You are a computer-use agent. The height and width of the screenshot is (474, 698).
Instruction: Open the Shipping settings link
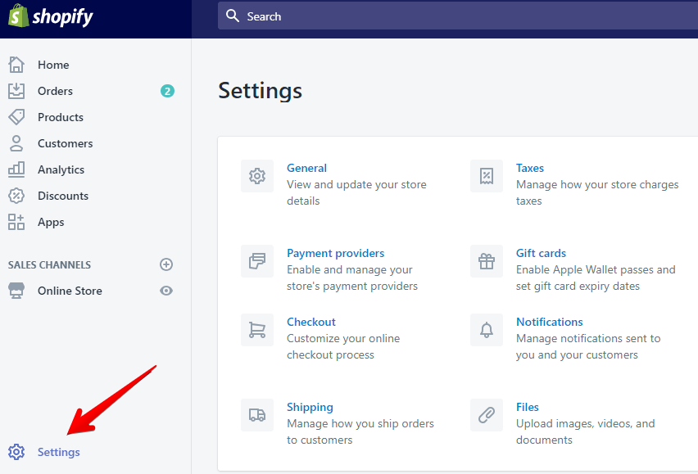click(310, 407)
